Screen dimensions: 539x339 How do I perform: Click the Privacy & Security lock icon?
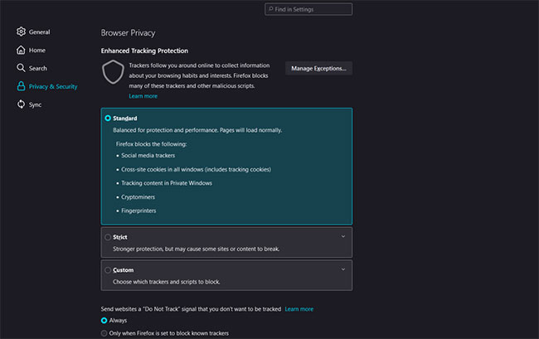21,86
